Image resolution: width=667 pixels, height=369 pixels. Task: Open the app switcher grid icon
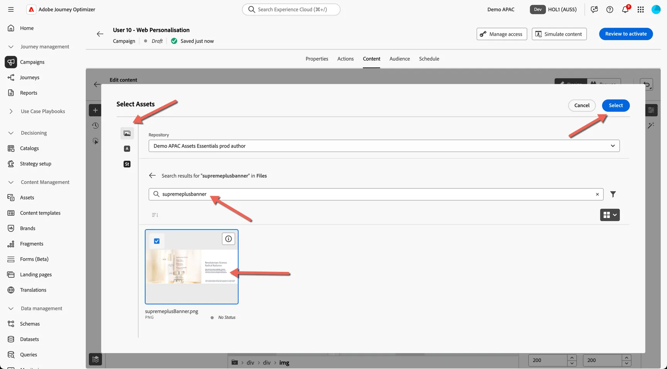tap(641, 9)
